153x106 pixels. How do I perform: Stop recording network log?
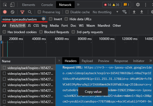5,12
